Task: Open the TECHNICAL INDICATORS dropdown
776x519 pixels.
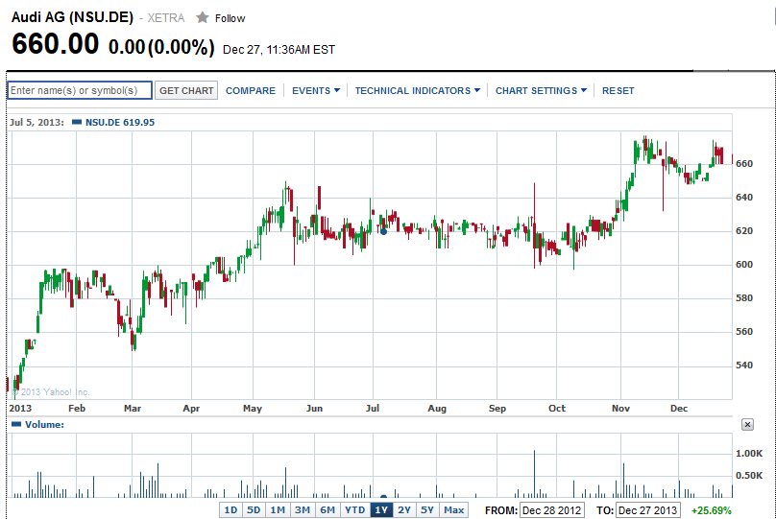Action: point(417,90)
